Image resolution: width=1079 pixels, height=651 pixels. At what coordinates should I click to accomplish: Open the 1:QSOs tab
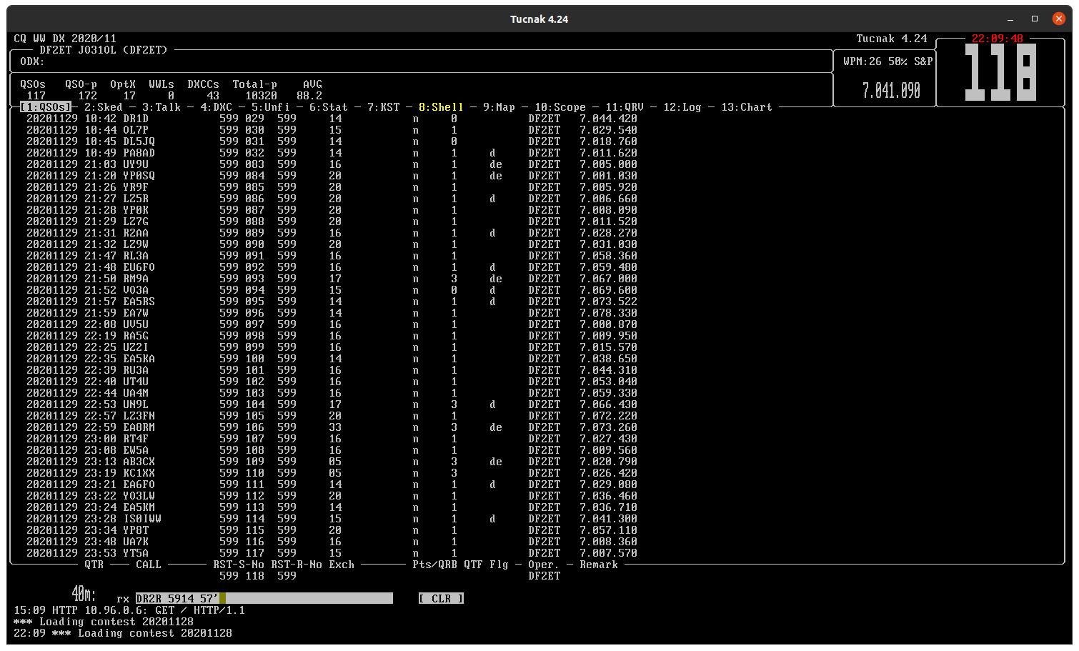(46, 107)
